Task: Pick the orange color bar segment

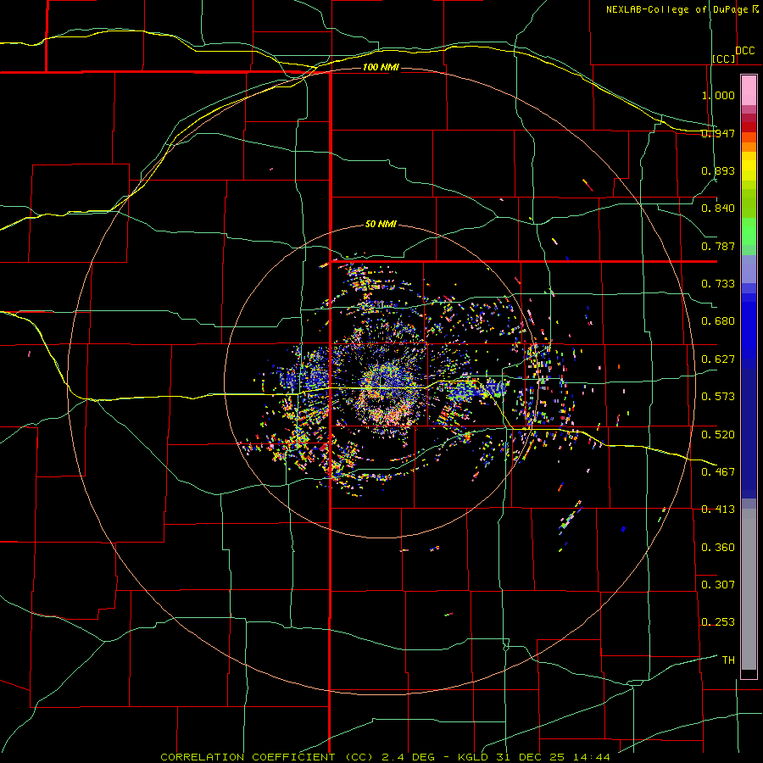Action: 749,147
